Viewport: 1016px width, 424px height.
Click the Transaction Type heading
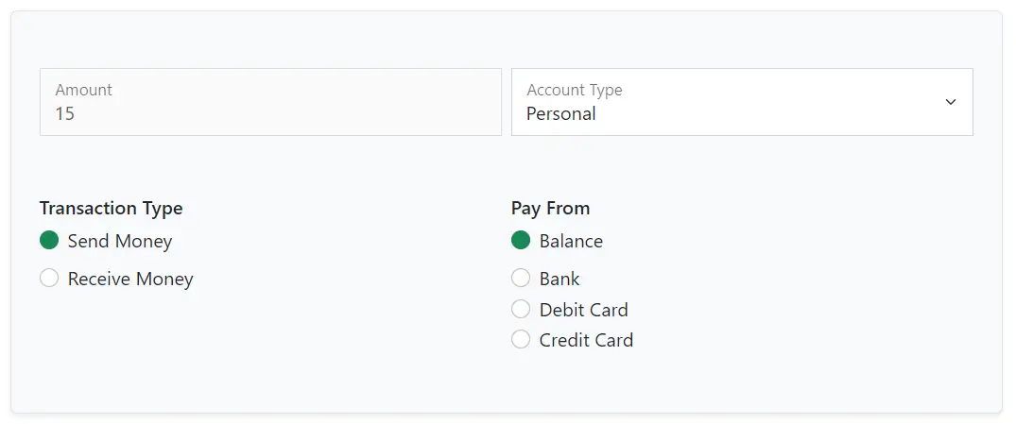click(x=111, y=208)
